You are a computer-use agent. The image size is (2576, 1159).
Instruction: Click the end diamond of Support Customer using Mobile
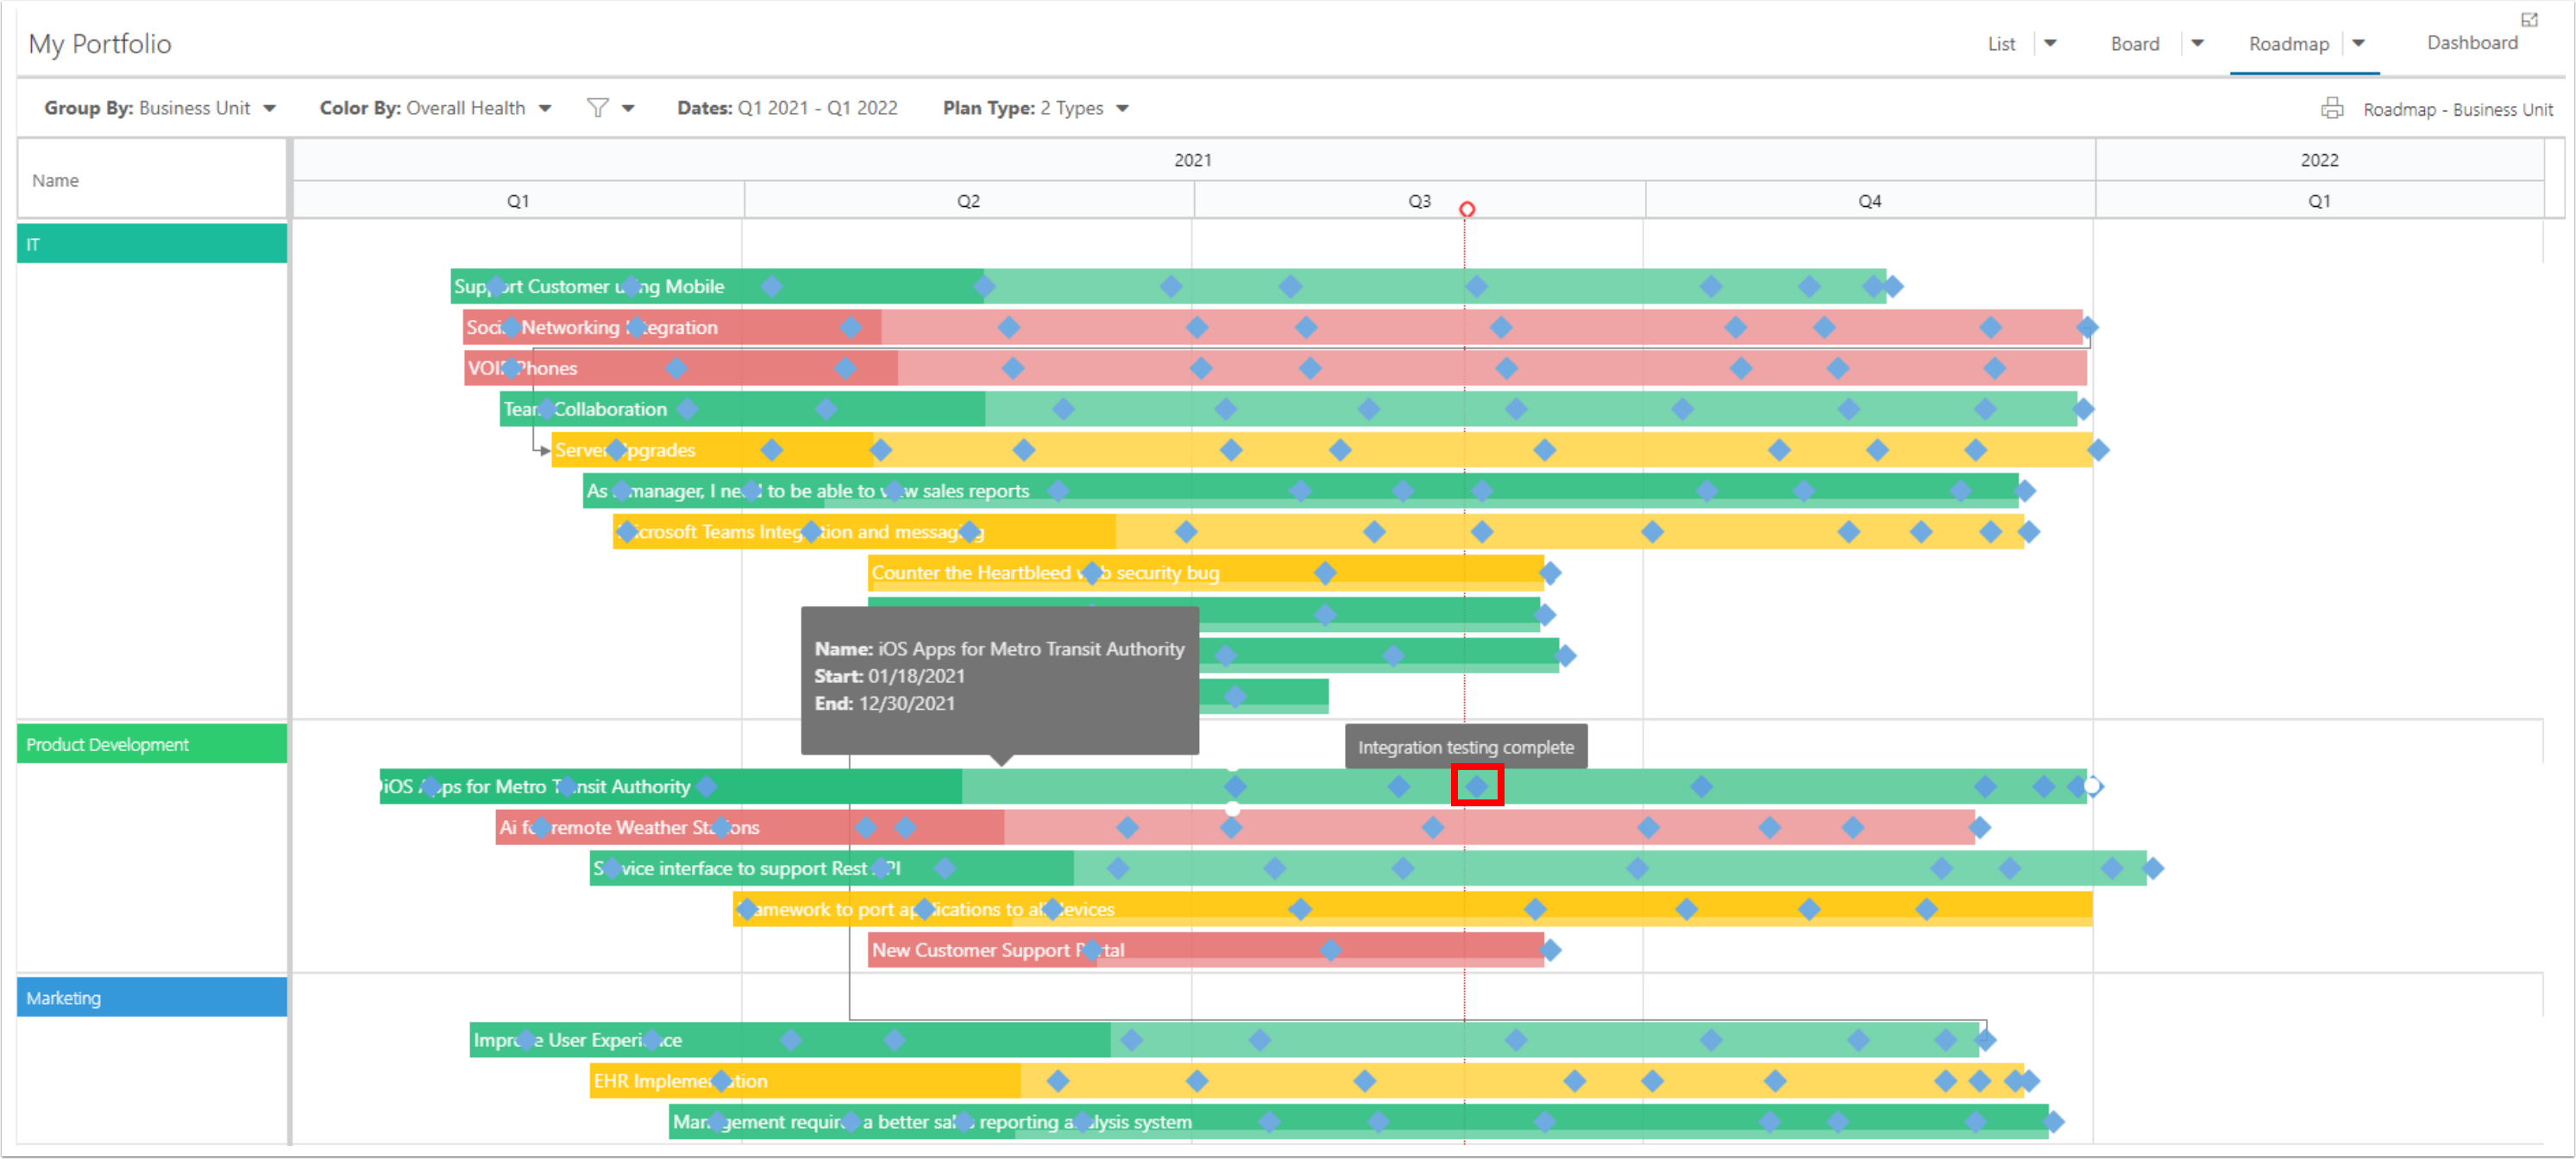1892,287
